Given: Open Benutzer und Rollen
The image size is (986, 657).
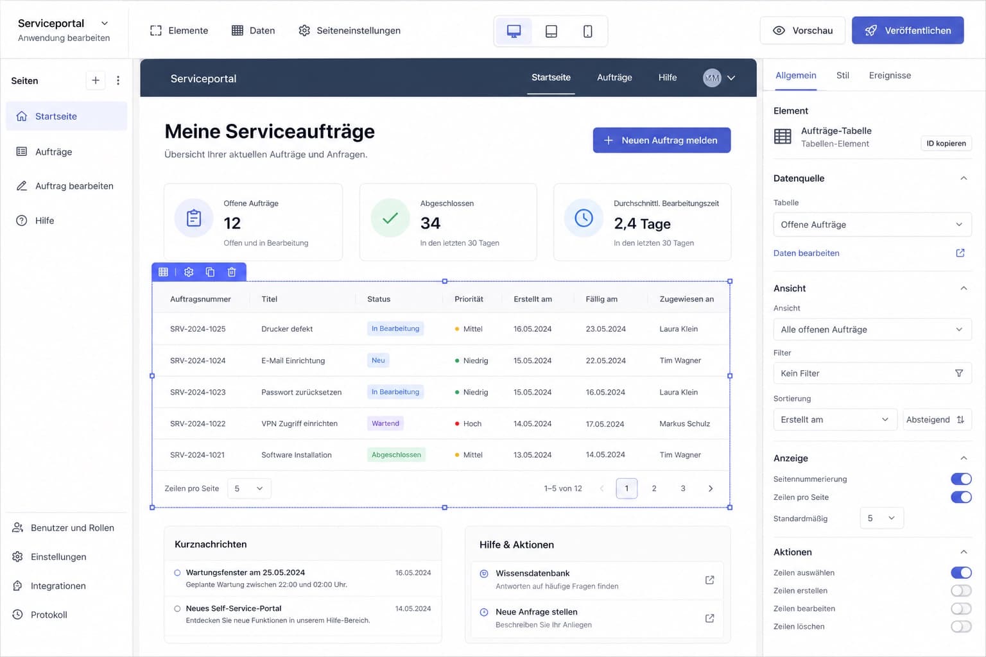Looking at the screenshot, I should [x=64, y=527].
